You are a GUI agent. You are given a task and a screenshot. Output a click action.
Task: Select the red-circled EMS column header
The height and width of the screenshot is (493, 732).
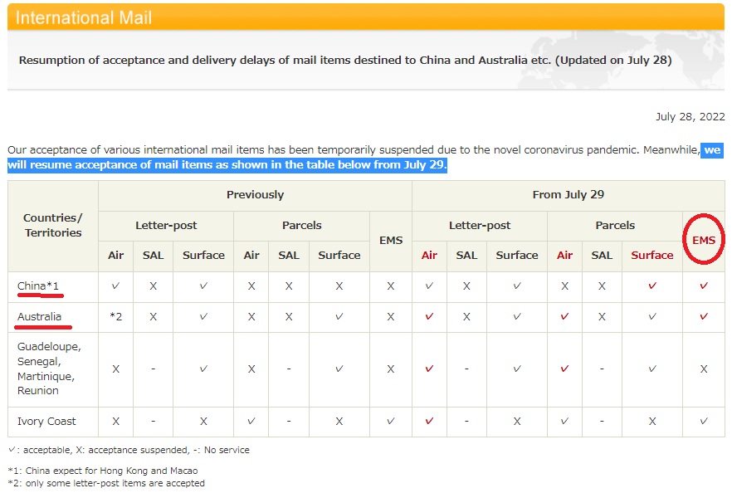click(703, 241)
